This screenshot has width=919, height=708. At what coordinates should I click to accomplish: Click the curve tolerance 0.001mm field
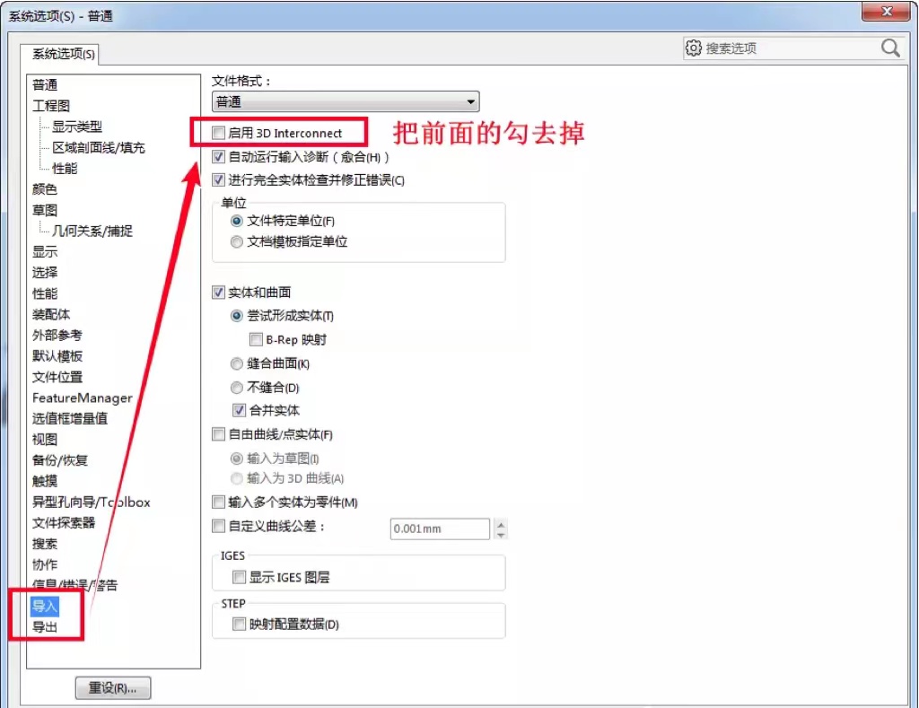click(x=440, y=529)
